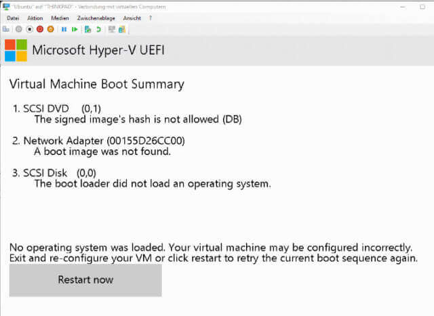Open the Medien menu
Image resolution: width=434 pixels, height=316 pixels.
pos(60,18)
